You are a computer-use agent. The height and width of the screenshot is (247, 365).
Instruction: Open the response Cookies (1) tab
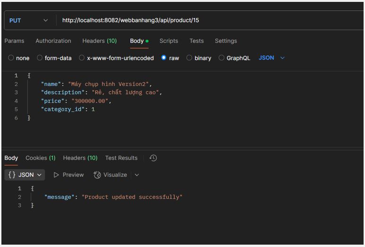click(x=40, y=158)
